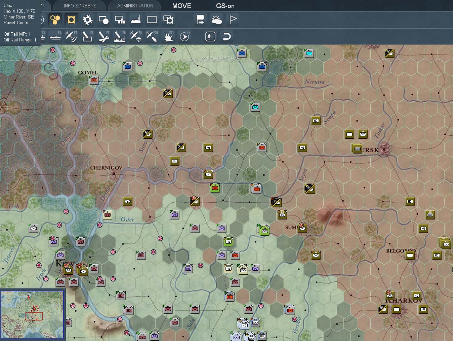Click the minimap overview thumbnail
Viewport: 453px width, 341px height.
pyautogui.click(x=32, y=315)
